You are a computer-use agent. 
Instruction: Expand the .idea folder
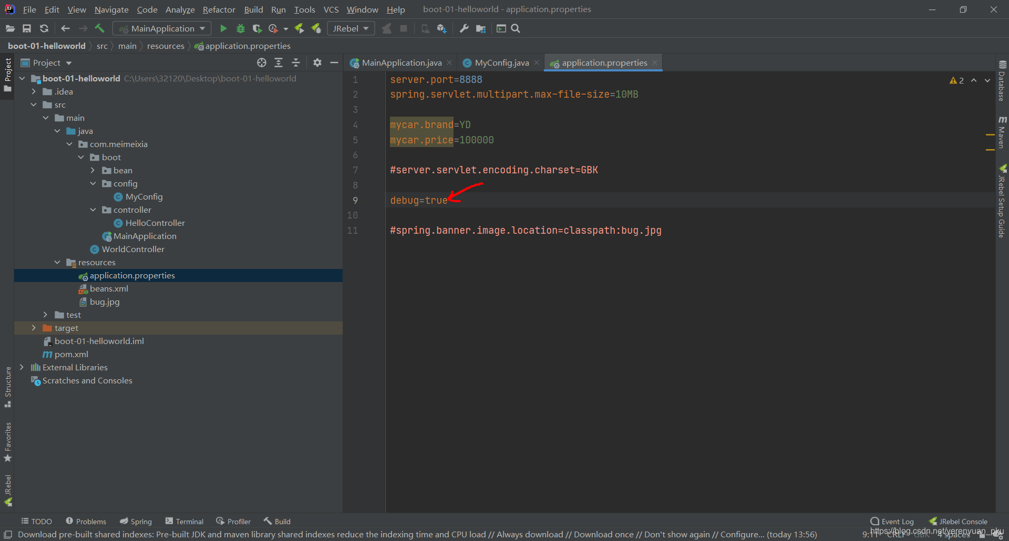coord(34,91)
